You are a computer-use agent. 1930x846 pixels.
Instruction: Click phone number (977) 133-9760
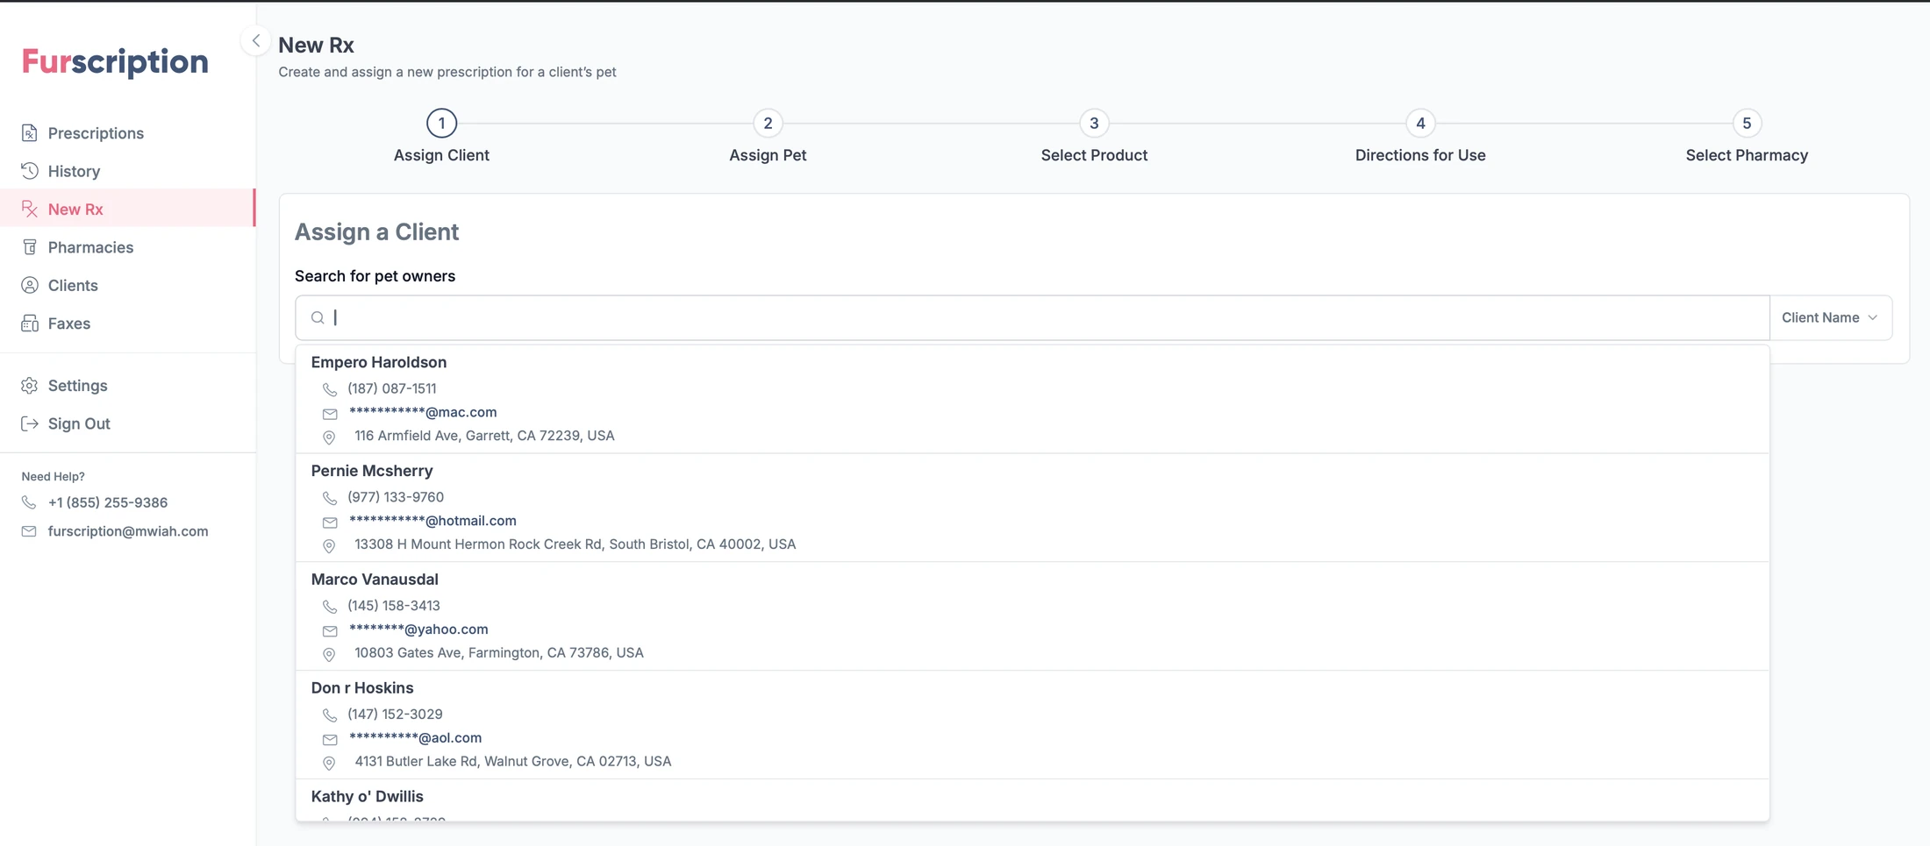(396, 497)
